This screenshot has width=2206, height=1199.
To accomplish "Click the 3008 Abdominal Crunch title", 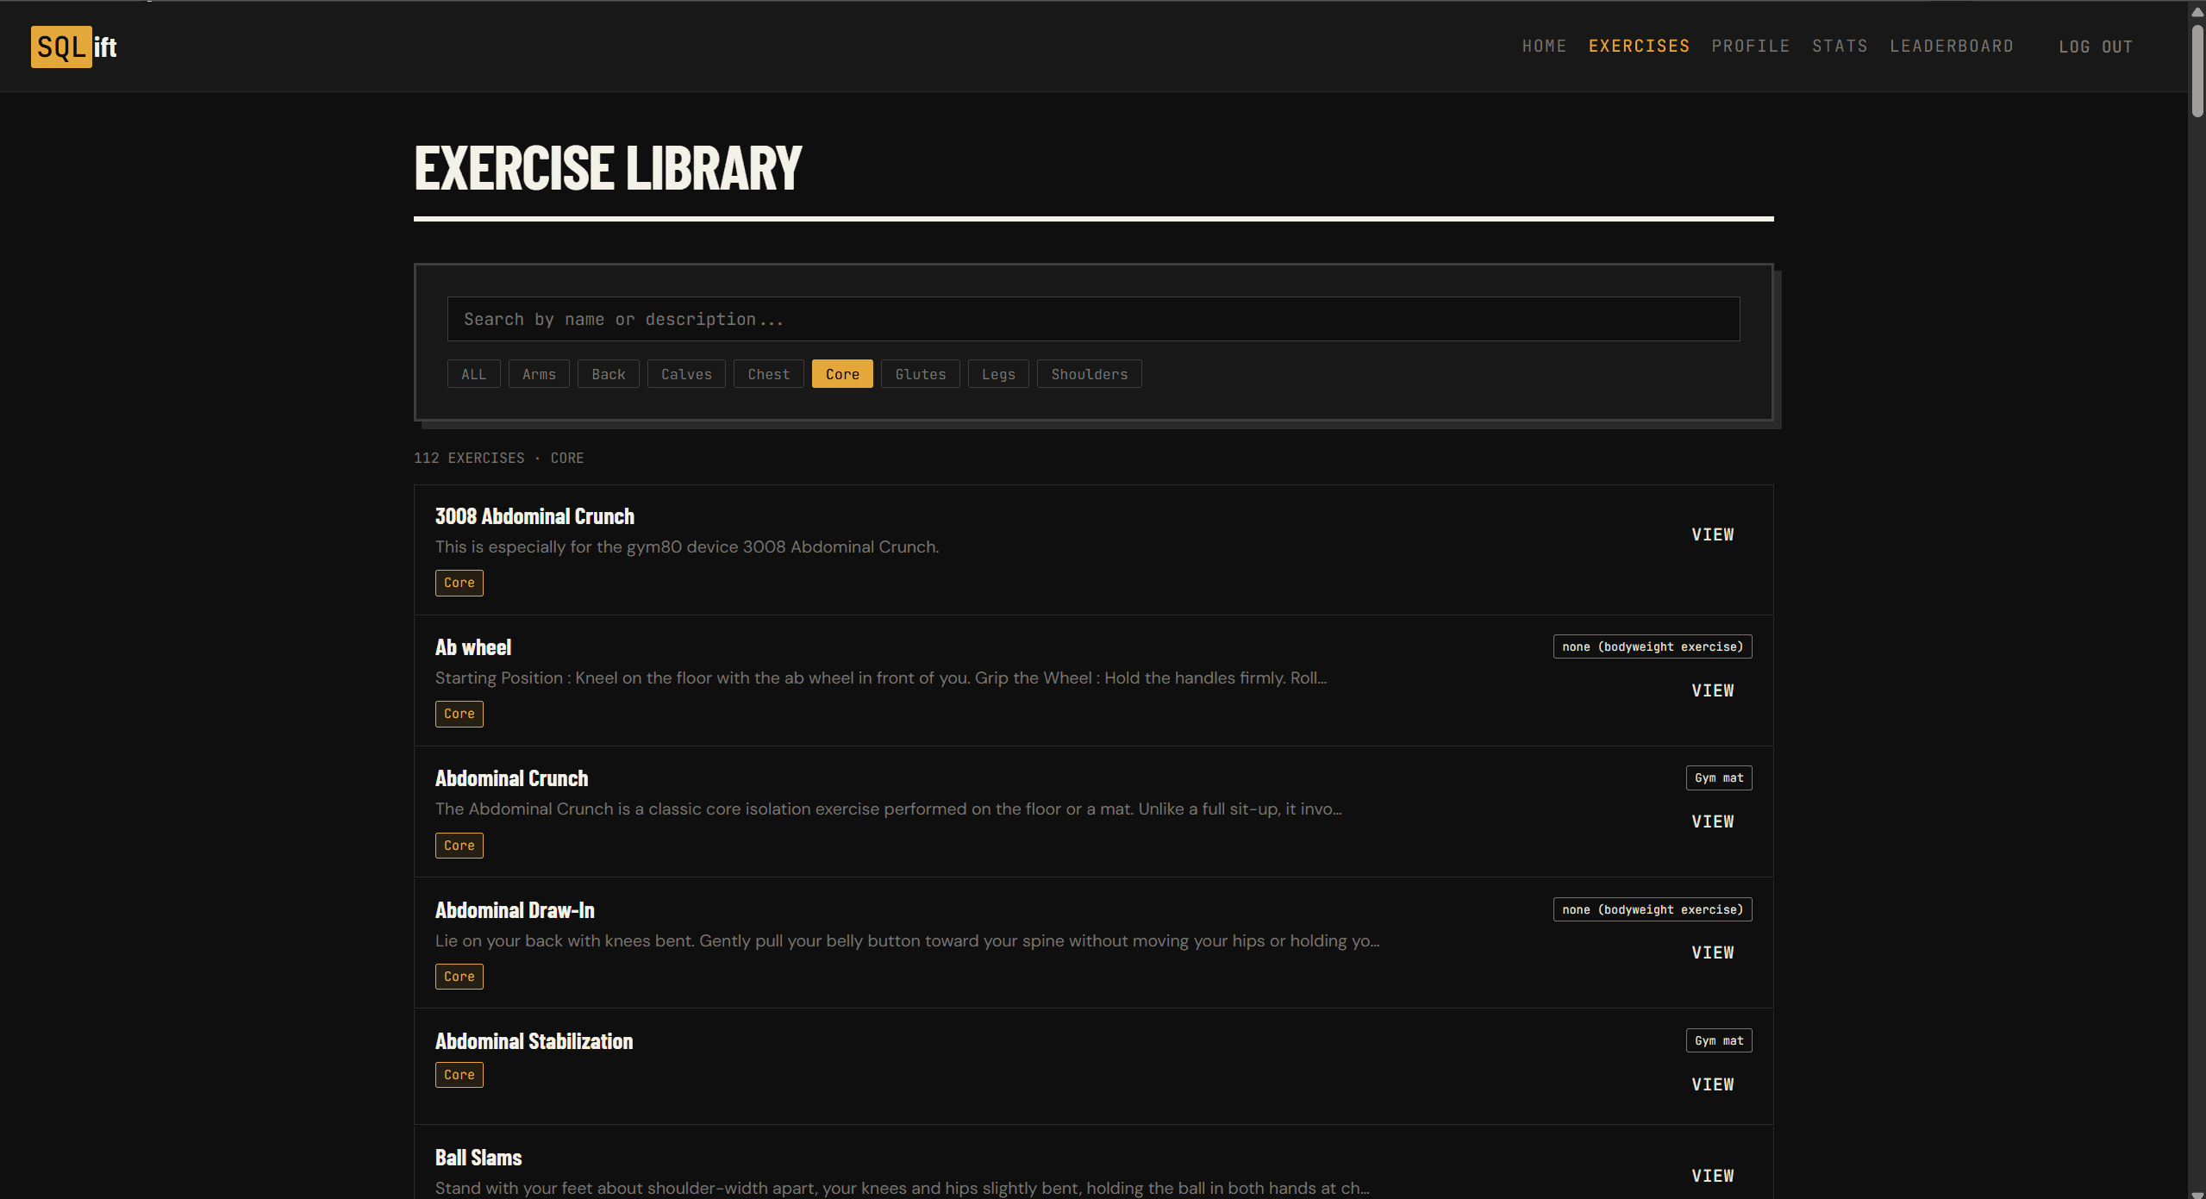I will click(x=534, y=516).
